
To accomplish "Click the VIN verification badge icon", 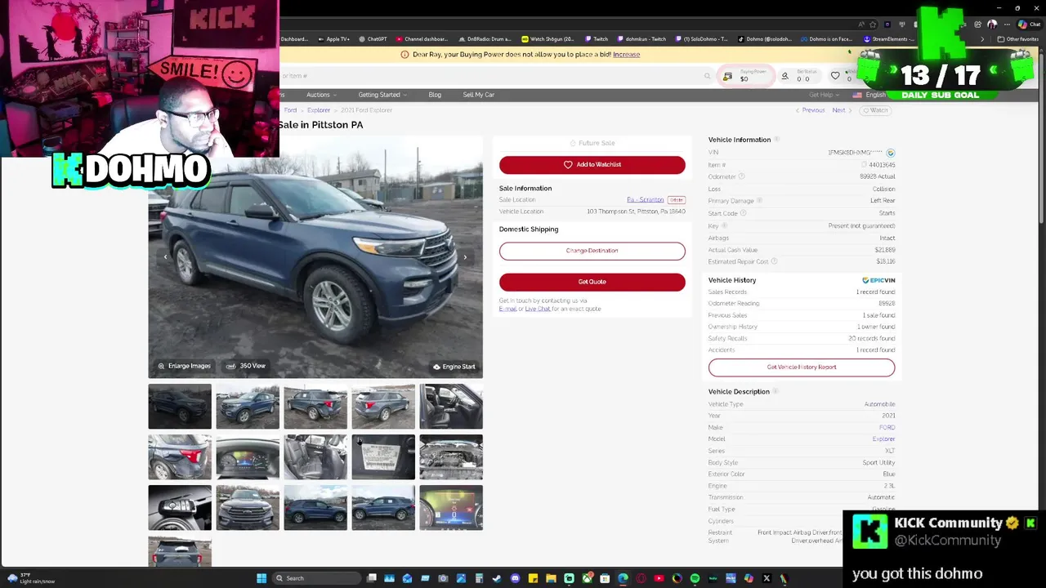I will pyautogui.click(x=891, y=153).
